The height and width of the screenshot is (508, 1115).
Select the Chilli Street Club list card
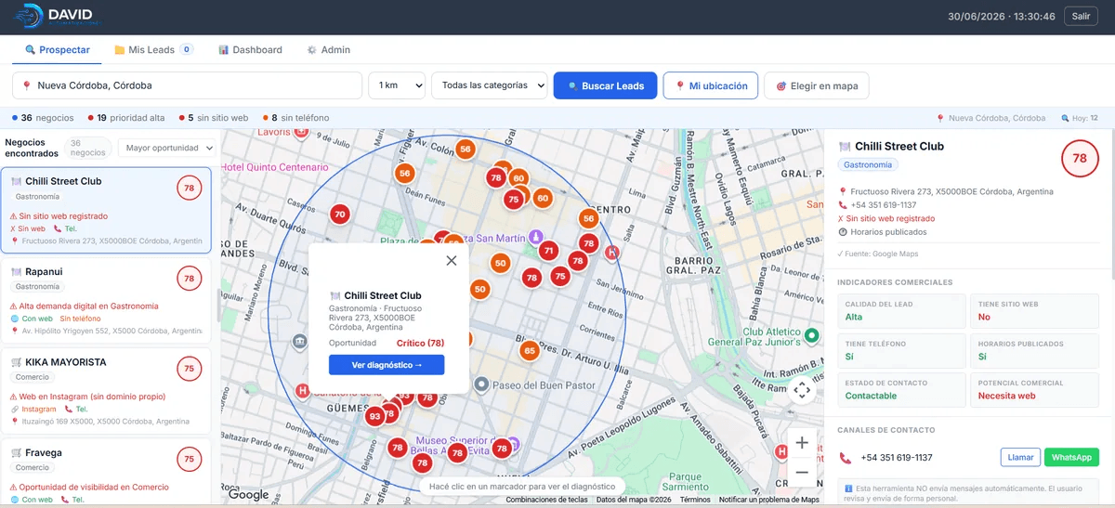pos(106,210)
